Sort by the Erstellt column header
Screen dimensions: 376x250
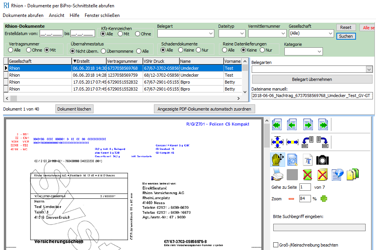89,61
